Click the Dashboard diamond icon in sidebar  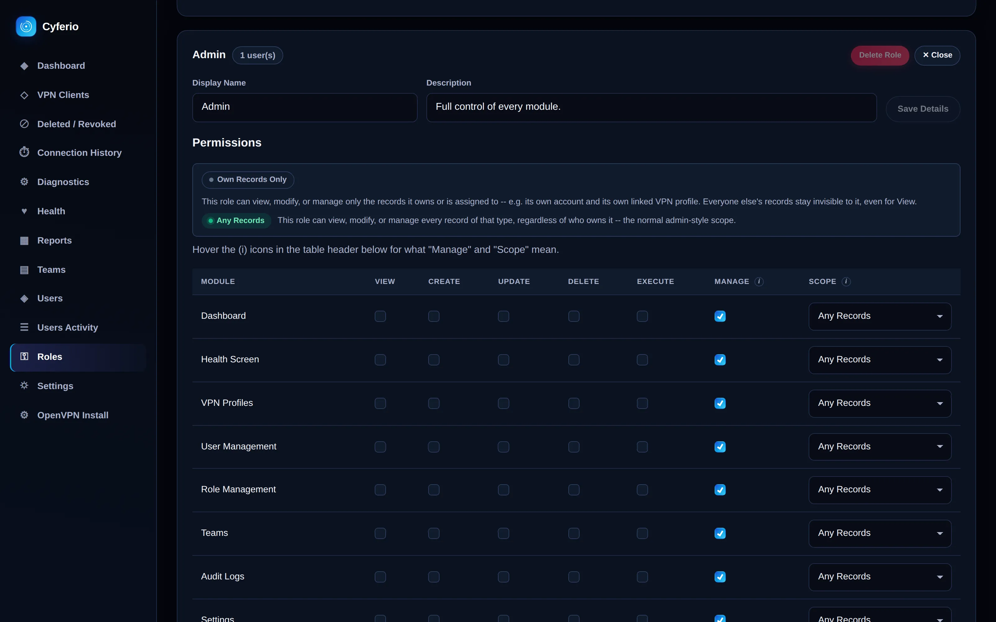(x=24, y=66)
